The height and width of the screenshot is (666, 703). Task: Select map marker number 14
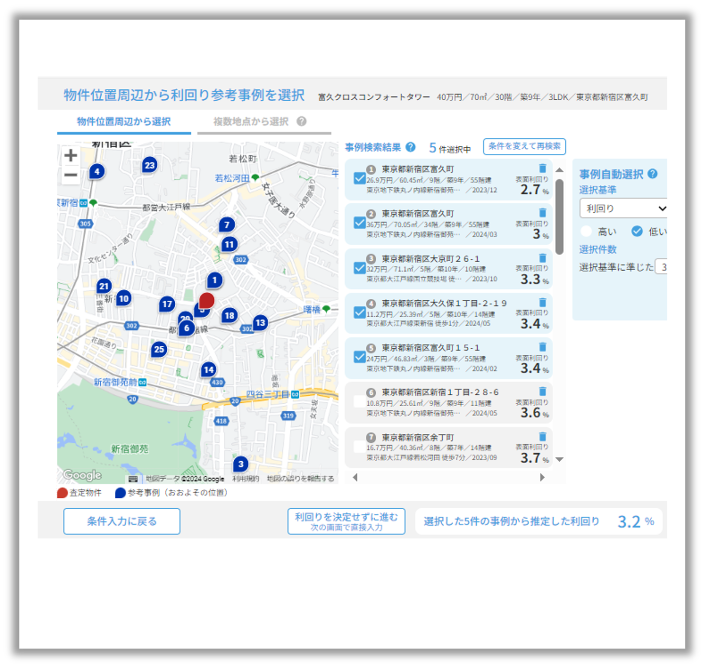(209, 370)
